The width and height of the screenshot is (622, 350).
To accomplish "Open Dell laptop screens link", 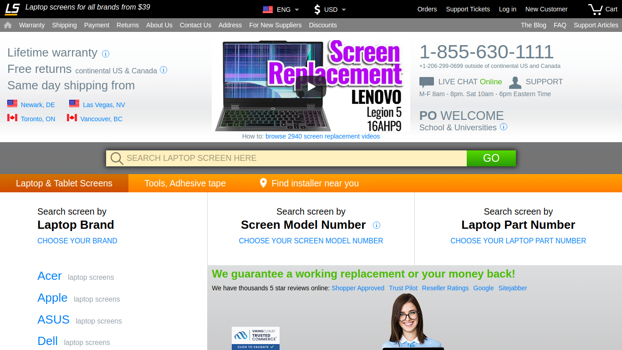I will 74,341.
